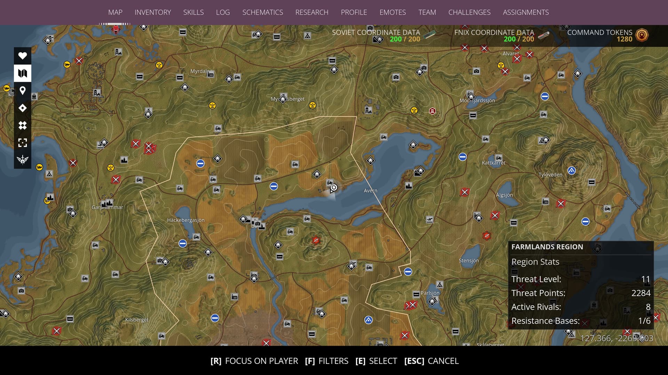Click Resistance Bases value 1/6
The height and width of the screenshot is (375, 668).
click(644, 321)
